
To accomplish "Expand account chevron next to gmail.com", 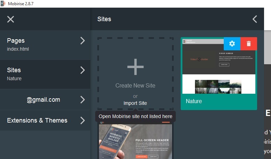I will point(83,100).
